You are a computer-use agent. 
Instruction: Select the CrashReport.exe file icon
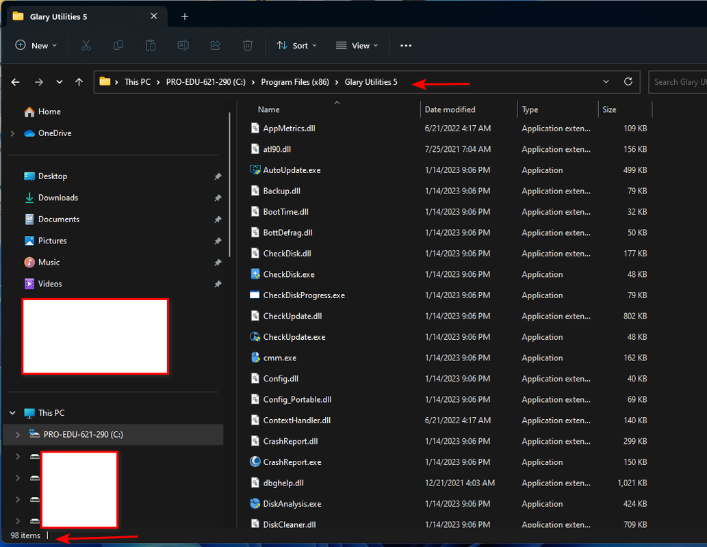(x=255, y=462)
